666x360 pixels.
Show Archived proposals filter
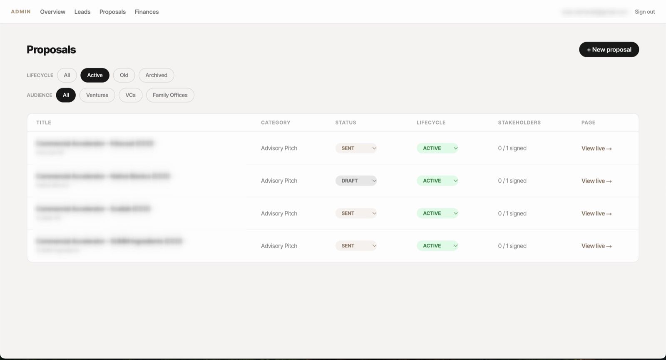[157, 75]
